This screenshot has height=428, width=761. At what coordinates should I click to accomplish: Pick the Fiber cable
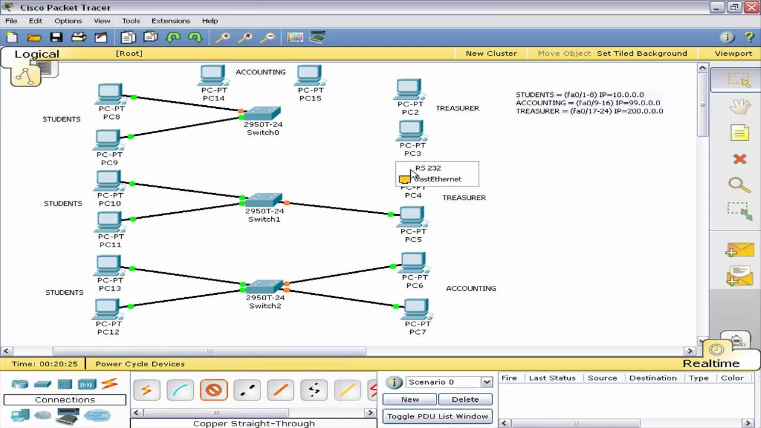(x=281, y=391)
